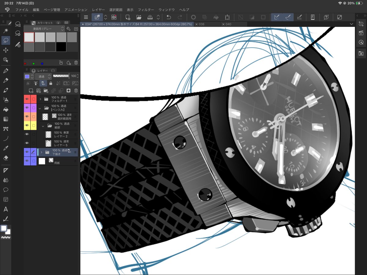Image resolution: width=367 pixels, height=275 pixels.
Task: Pick the selected lightest gray swatch
Action: [x=29, y=37]
